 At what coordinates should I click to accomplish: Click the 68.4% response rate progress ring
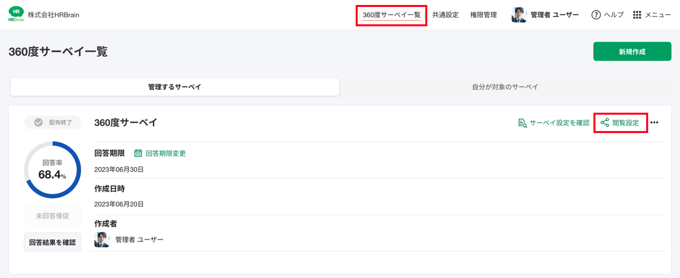click(52, 170)
